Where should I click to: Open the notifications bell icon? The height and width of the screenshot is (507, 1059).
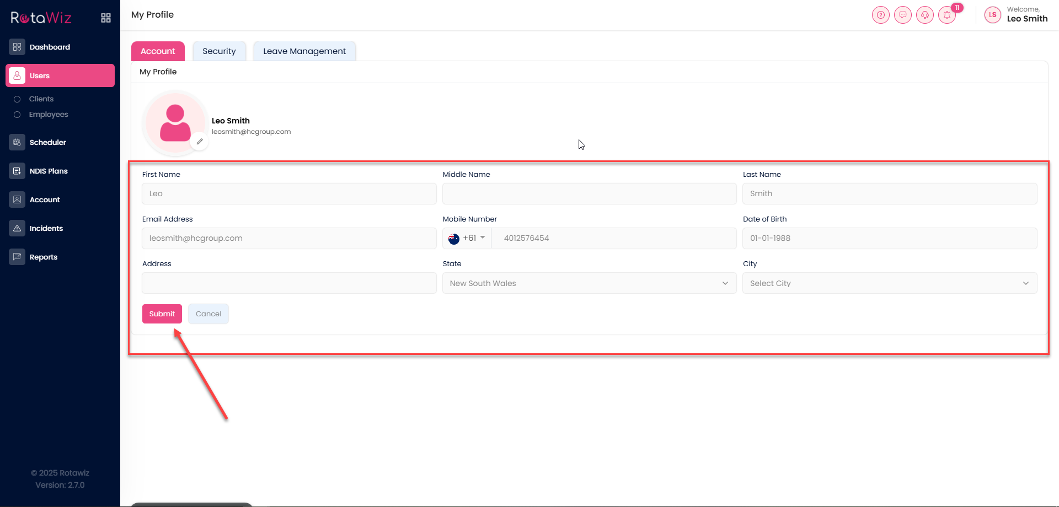[947, 15]
